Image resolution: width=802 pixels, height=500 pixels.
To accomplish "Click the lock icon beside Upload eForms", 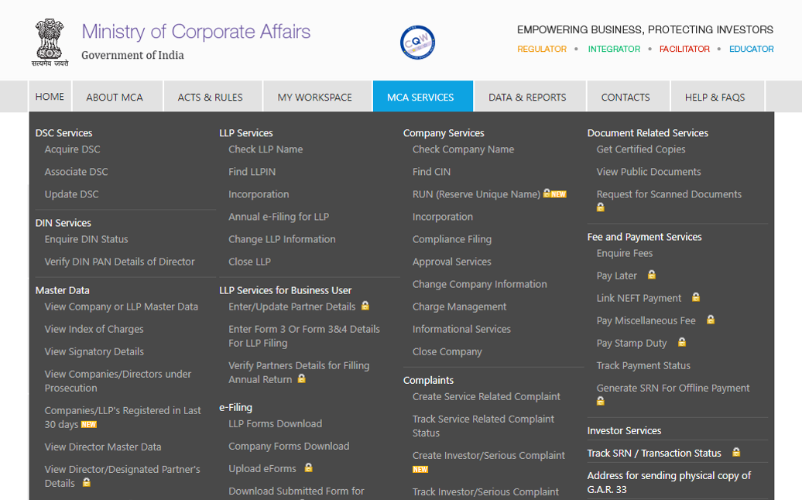I will (308, 467).
